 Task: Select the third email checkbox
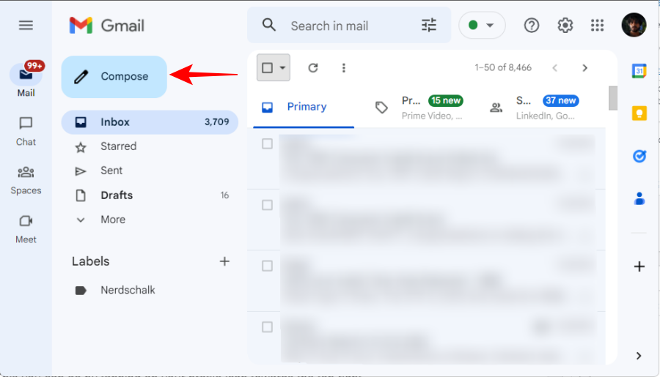[267, 266]
